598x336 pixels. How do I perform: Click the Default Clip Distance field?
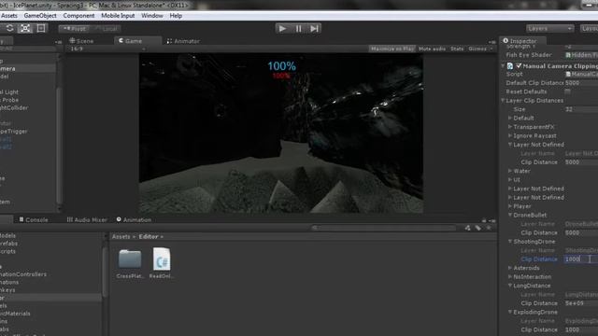pyautogui.click(x=581, y=83)
